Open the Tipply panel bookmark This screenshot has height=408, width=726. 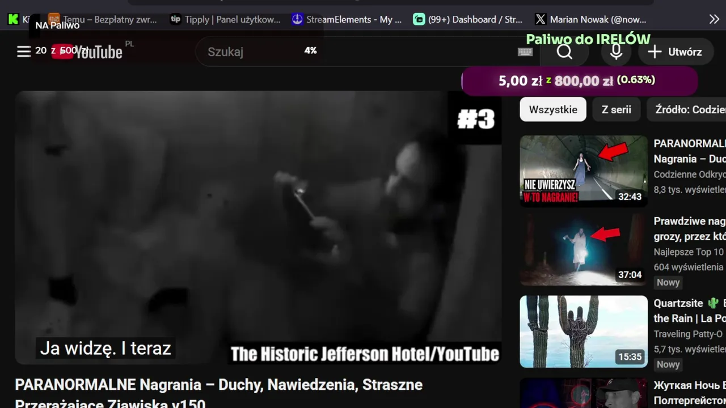(225, 19)
